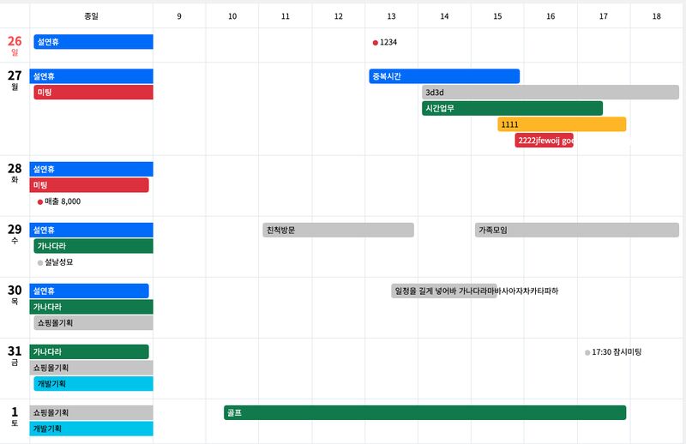This screenshot has height=444, width=686.
Task: Open the cyan 개발기획 event on the 31st
Action: pos(93,384)
